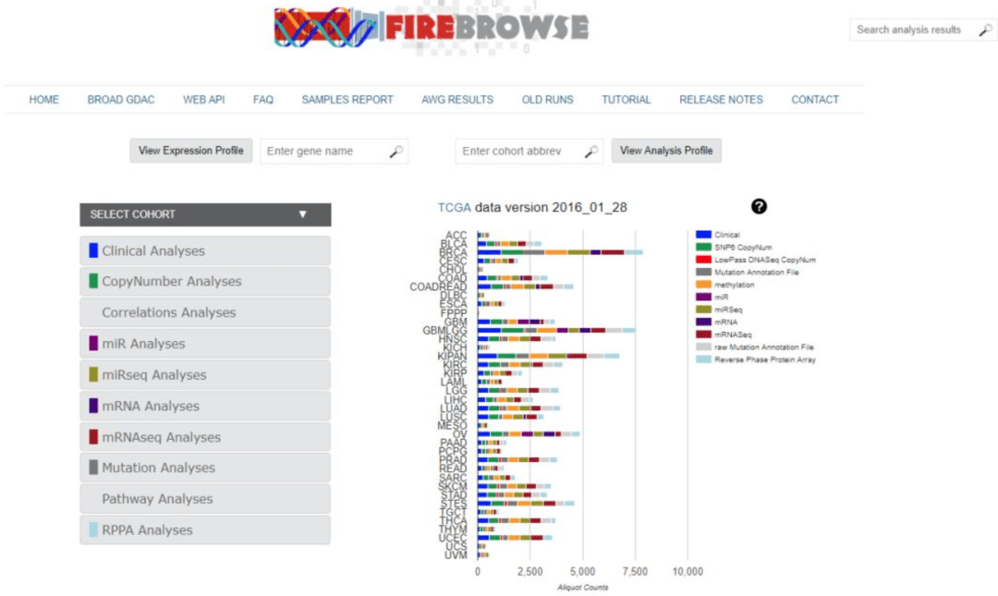Click the BRCA bar in the chart
998x596 pixels.
[560, 252]
